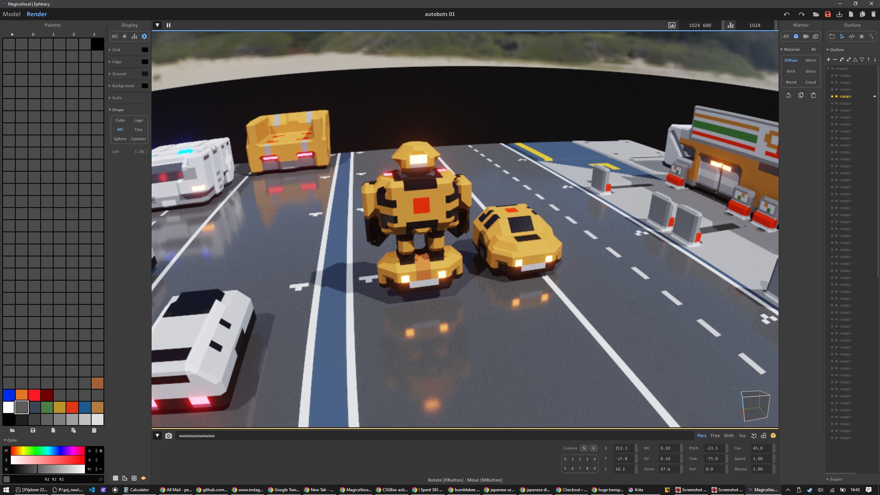The height and width of the screenshot is (495, 880).
Task: Reset camera with the rotate clock icon
Action: click(x=754, y=436)
